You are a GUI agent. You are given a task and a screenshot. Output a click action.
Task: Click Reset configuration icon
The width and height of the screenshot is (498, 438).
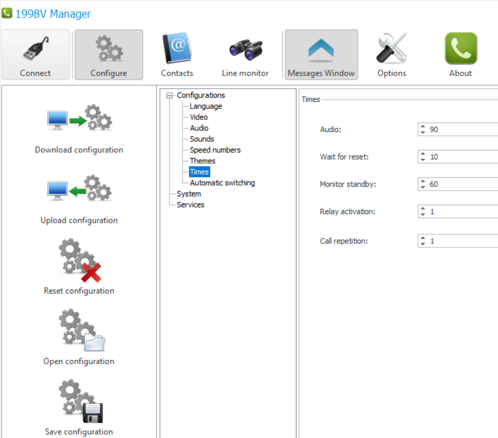(79, 260)
